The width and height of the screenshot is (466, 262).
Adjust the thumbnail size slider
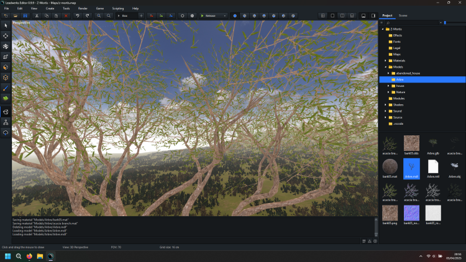[445, 22]
